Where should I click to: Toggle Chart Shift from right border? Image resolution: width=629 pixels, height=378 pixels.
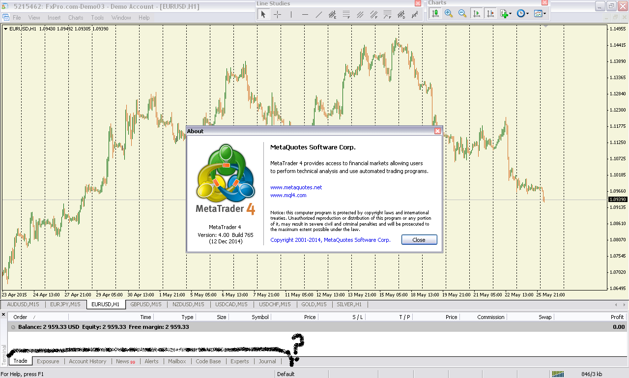pos(490,13)
